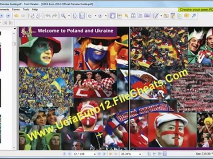Open dropdown next to zoom in icon

pyautogui.click(x=106, y=16)
